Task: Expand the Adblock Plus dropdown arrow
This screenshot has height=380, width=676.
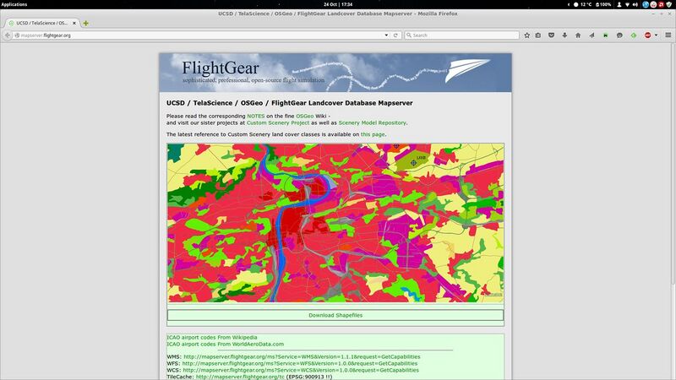Action: coord(657,35)
